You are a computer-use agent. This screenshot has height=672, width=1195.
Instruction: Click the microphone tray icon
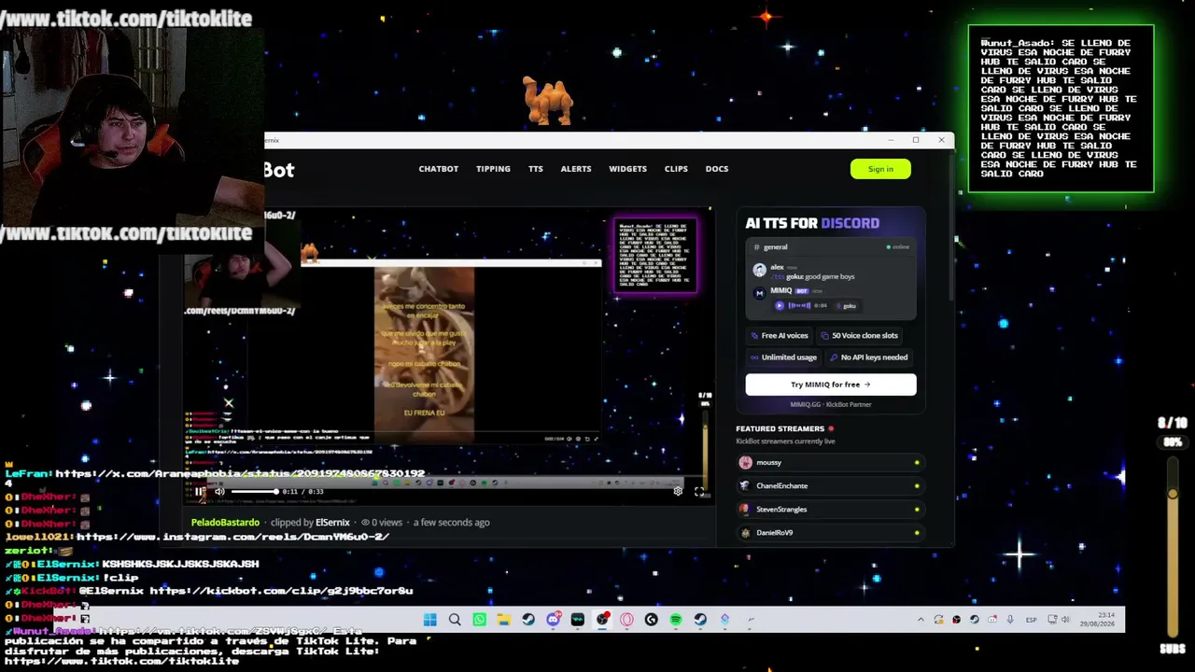point(1009,620)
